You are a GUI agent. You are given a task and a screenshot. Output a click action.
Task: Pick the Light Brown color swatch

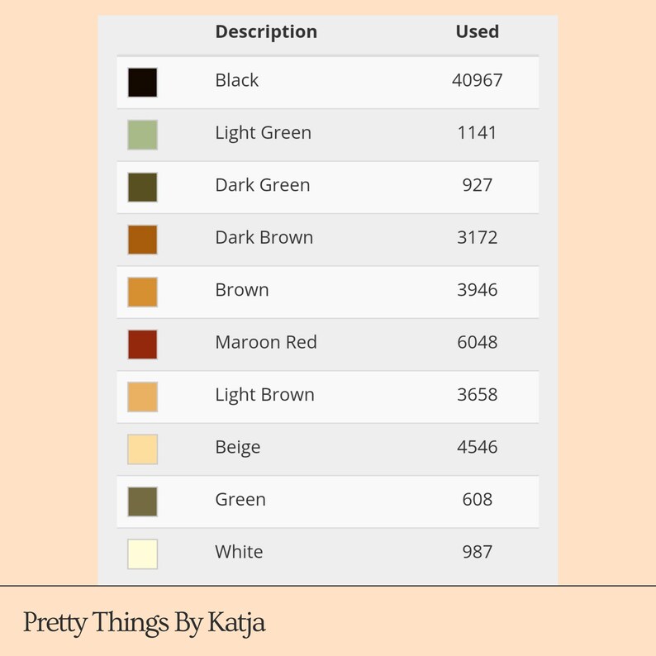pyautogui.click(x=142, y=397)
